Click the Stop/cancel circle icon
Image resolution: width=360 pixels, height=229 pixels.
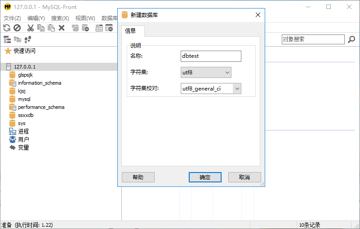pyautogui.click(x=17, y=28)
